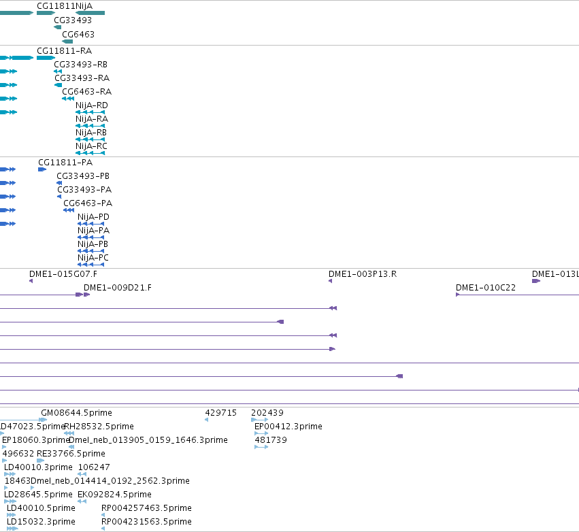Select the LD15032.3prime EST
579x532 pixels.
pos(12,529)
